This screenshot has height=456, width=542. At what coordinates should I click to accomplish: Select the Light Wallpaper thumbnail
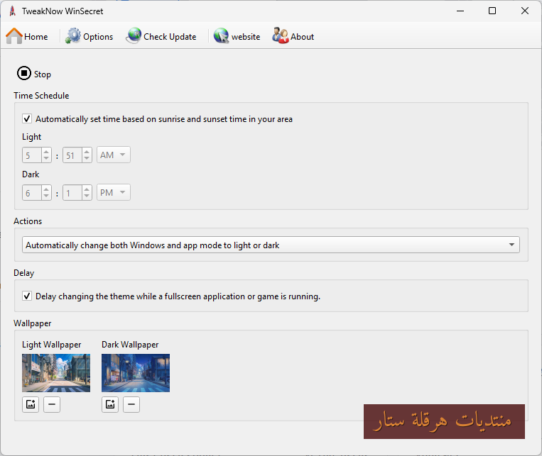[56, 373]
